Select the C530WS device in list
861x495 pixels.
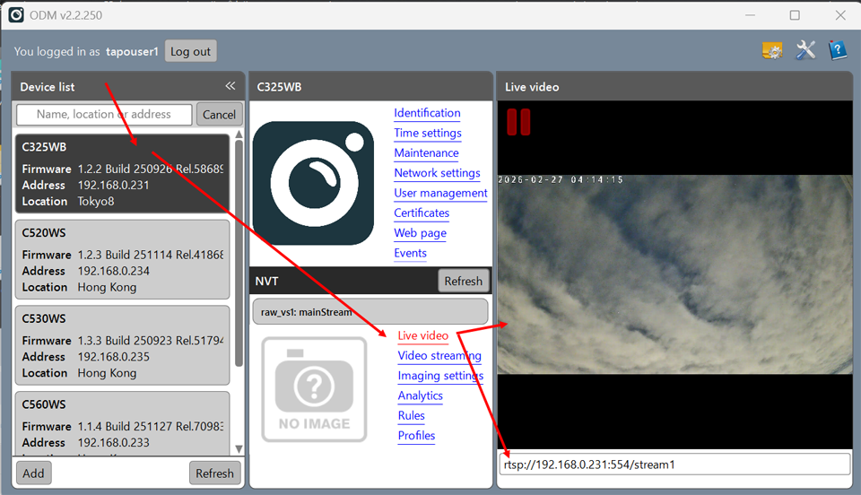(122, 345)
